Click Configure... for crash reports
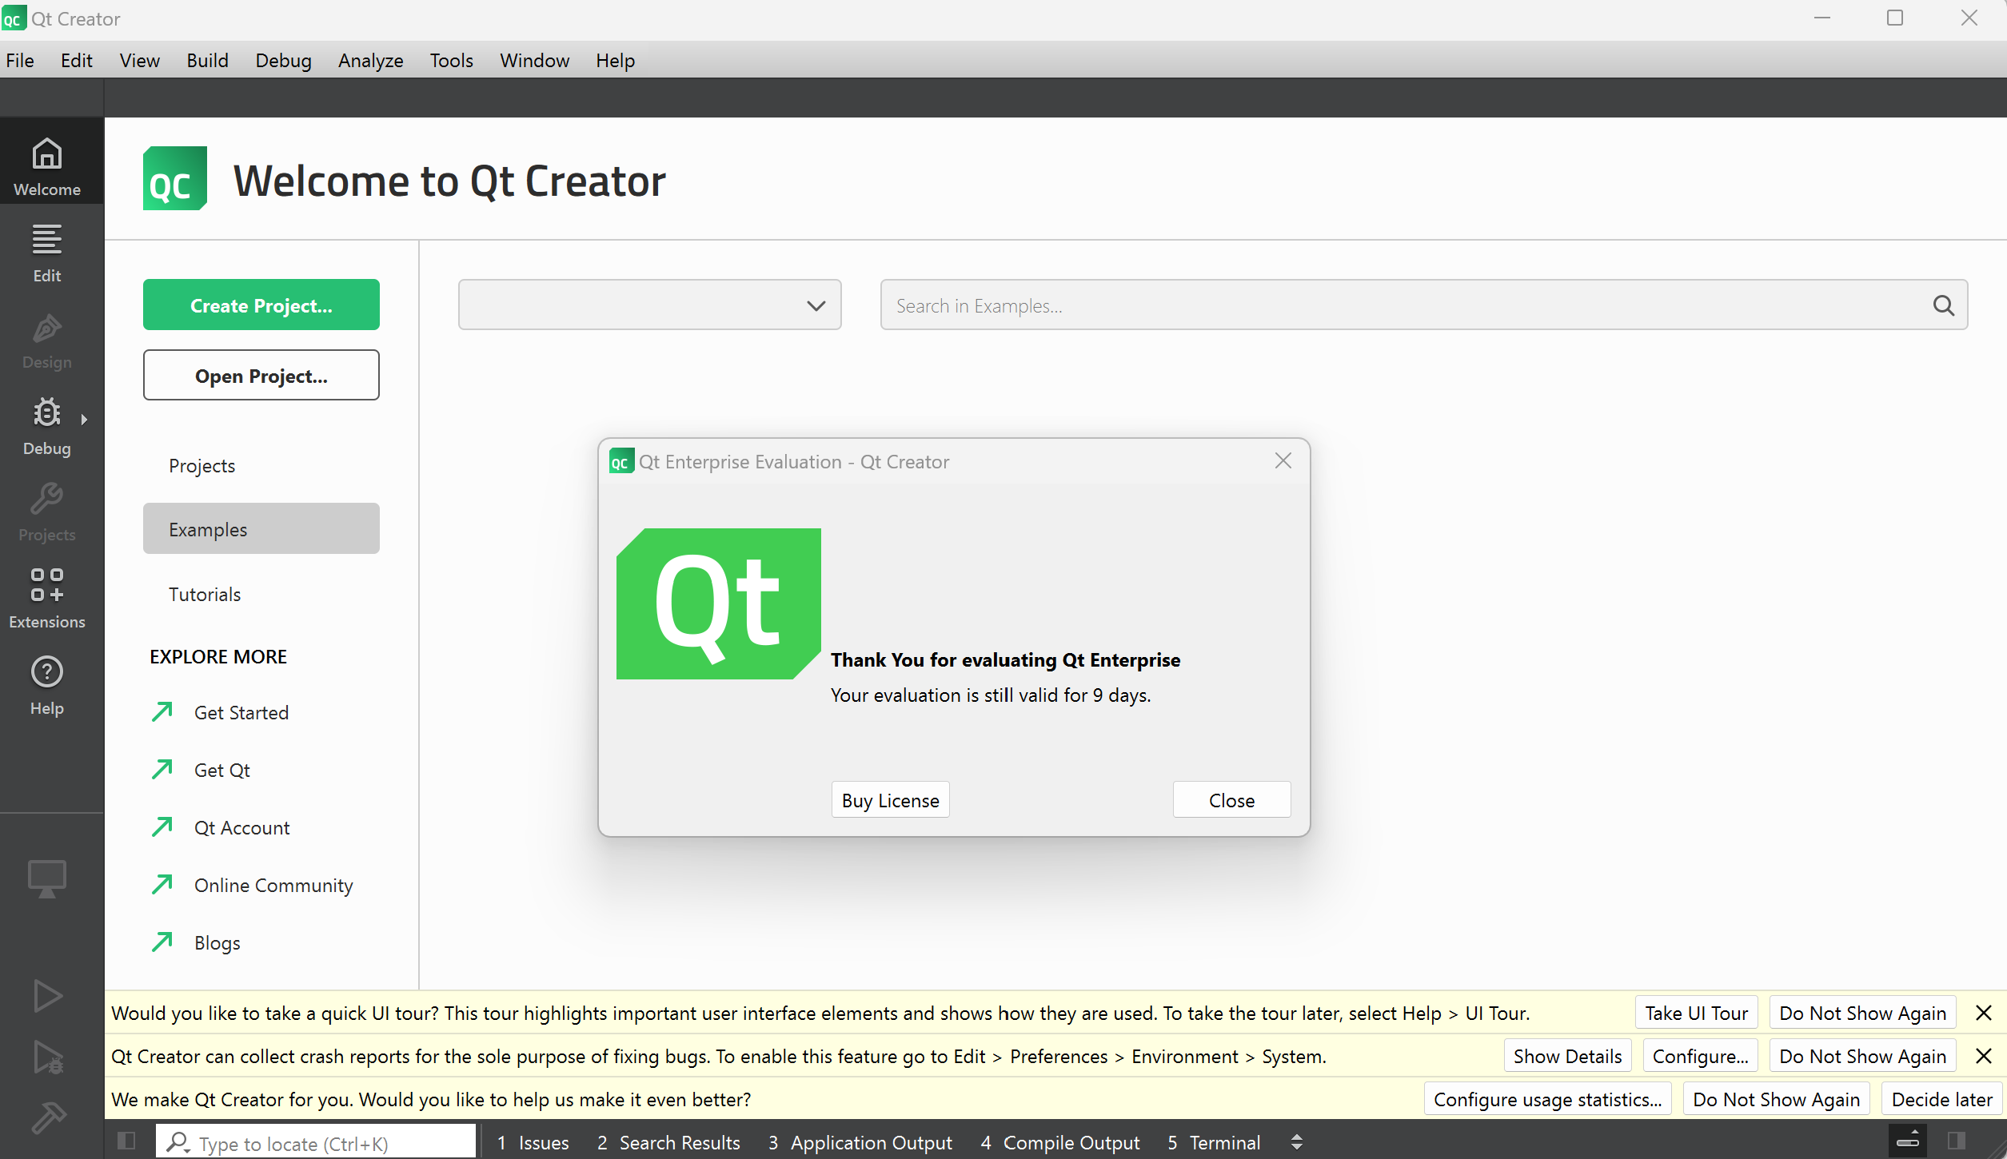 click(x=1701, y=1056)
